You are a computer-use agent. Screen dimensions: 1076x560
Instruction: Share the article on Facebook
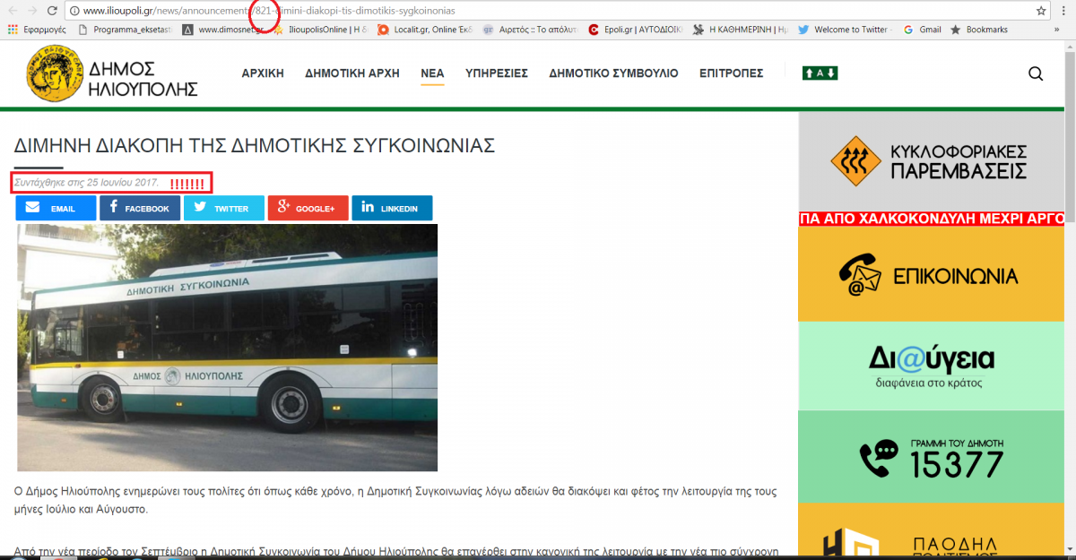click(140, 208)
